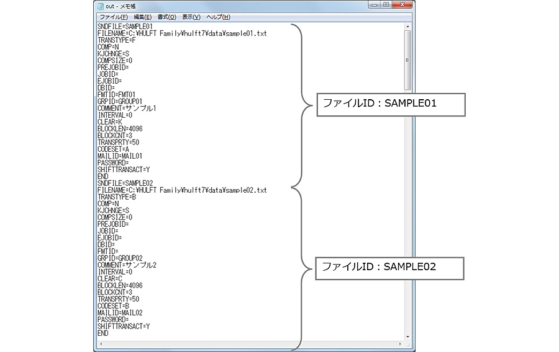Minimize the Notepad window
This screenshot has width=559, height=352.
pyautogui.click(x=374, y=5)
